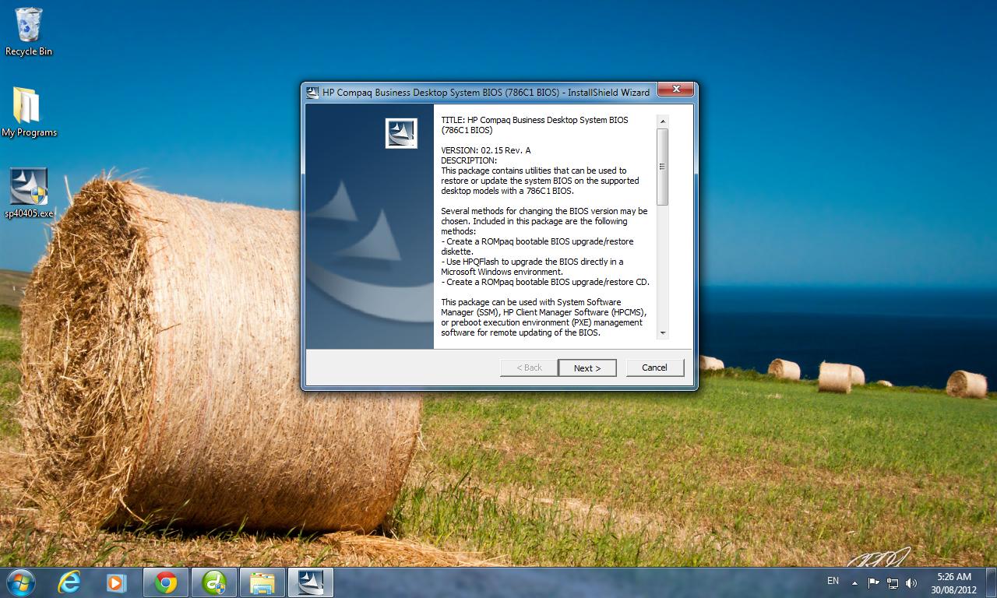Click the scrollbar up arrow in the description

[x=663, y=121]
